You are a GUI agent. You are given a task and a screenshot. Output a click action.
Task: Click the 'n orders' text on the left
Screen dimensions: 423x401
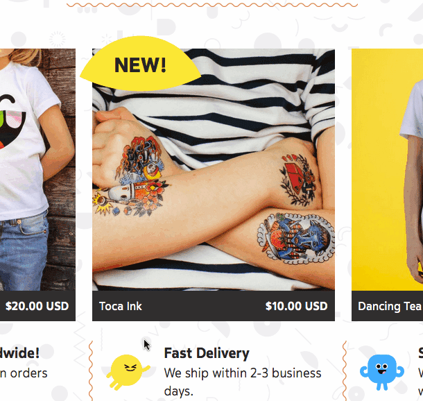tap(24, 373)
